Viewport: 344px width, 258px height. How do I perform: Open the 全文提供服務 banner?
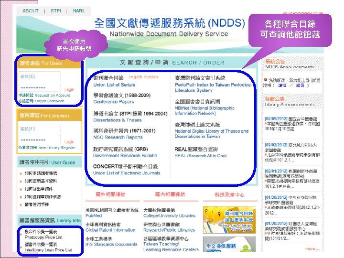pos(229,244)
